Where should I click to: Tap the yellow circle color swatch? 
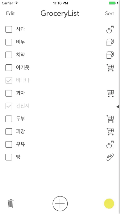pyautogui.click(x=109, y=204)
